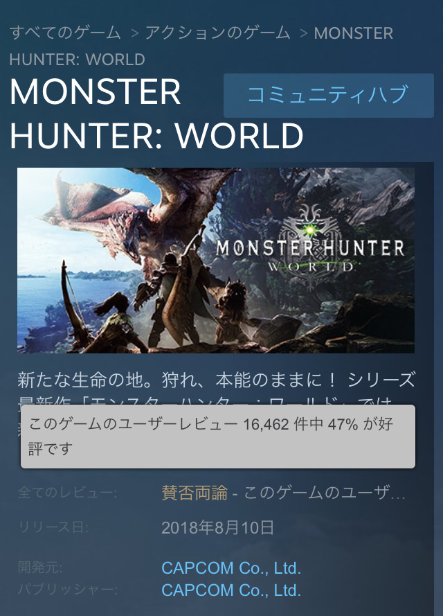Go to the アクションのゲーム breadcrumb category
This screenshot has height=616, width=443.
pos(218,33)
